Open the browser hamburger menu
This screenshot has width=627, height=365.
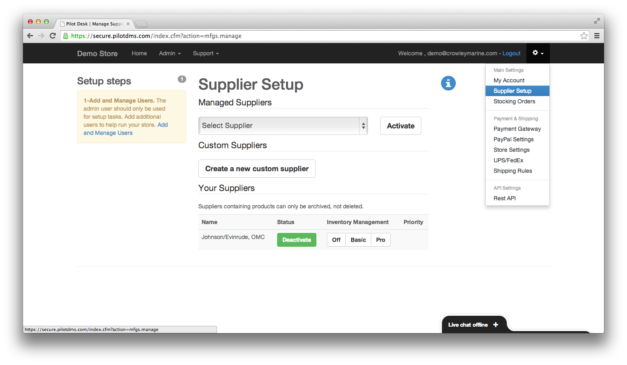(597, 36)
